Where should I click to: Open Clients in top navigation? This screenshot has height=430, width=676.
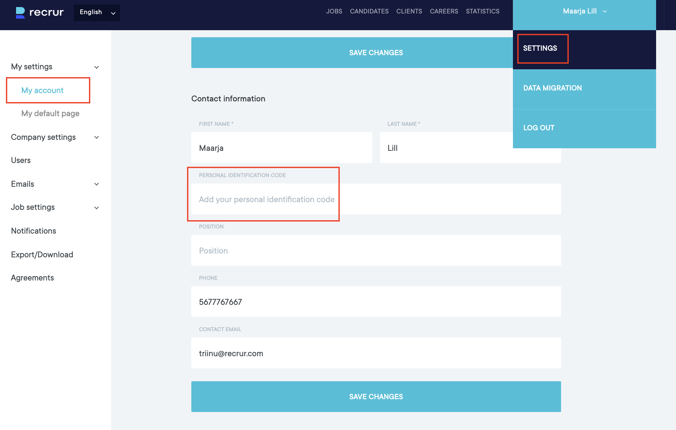pyautogui.click(x=409, y=11)
